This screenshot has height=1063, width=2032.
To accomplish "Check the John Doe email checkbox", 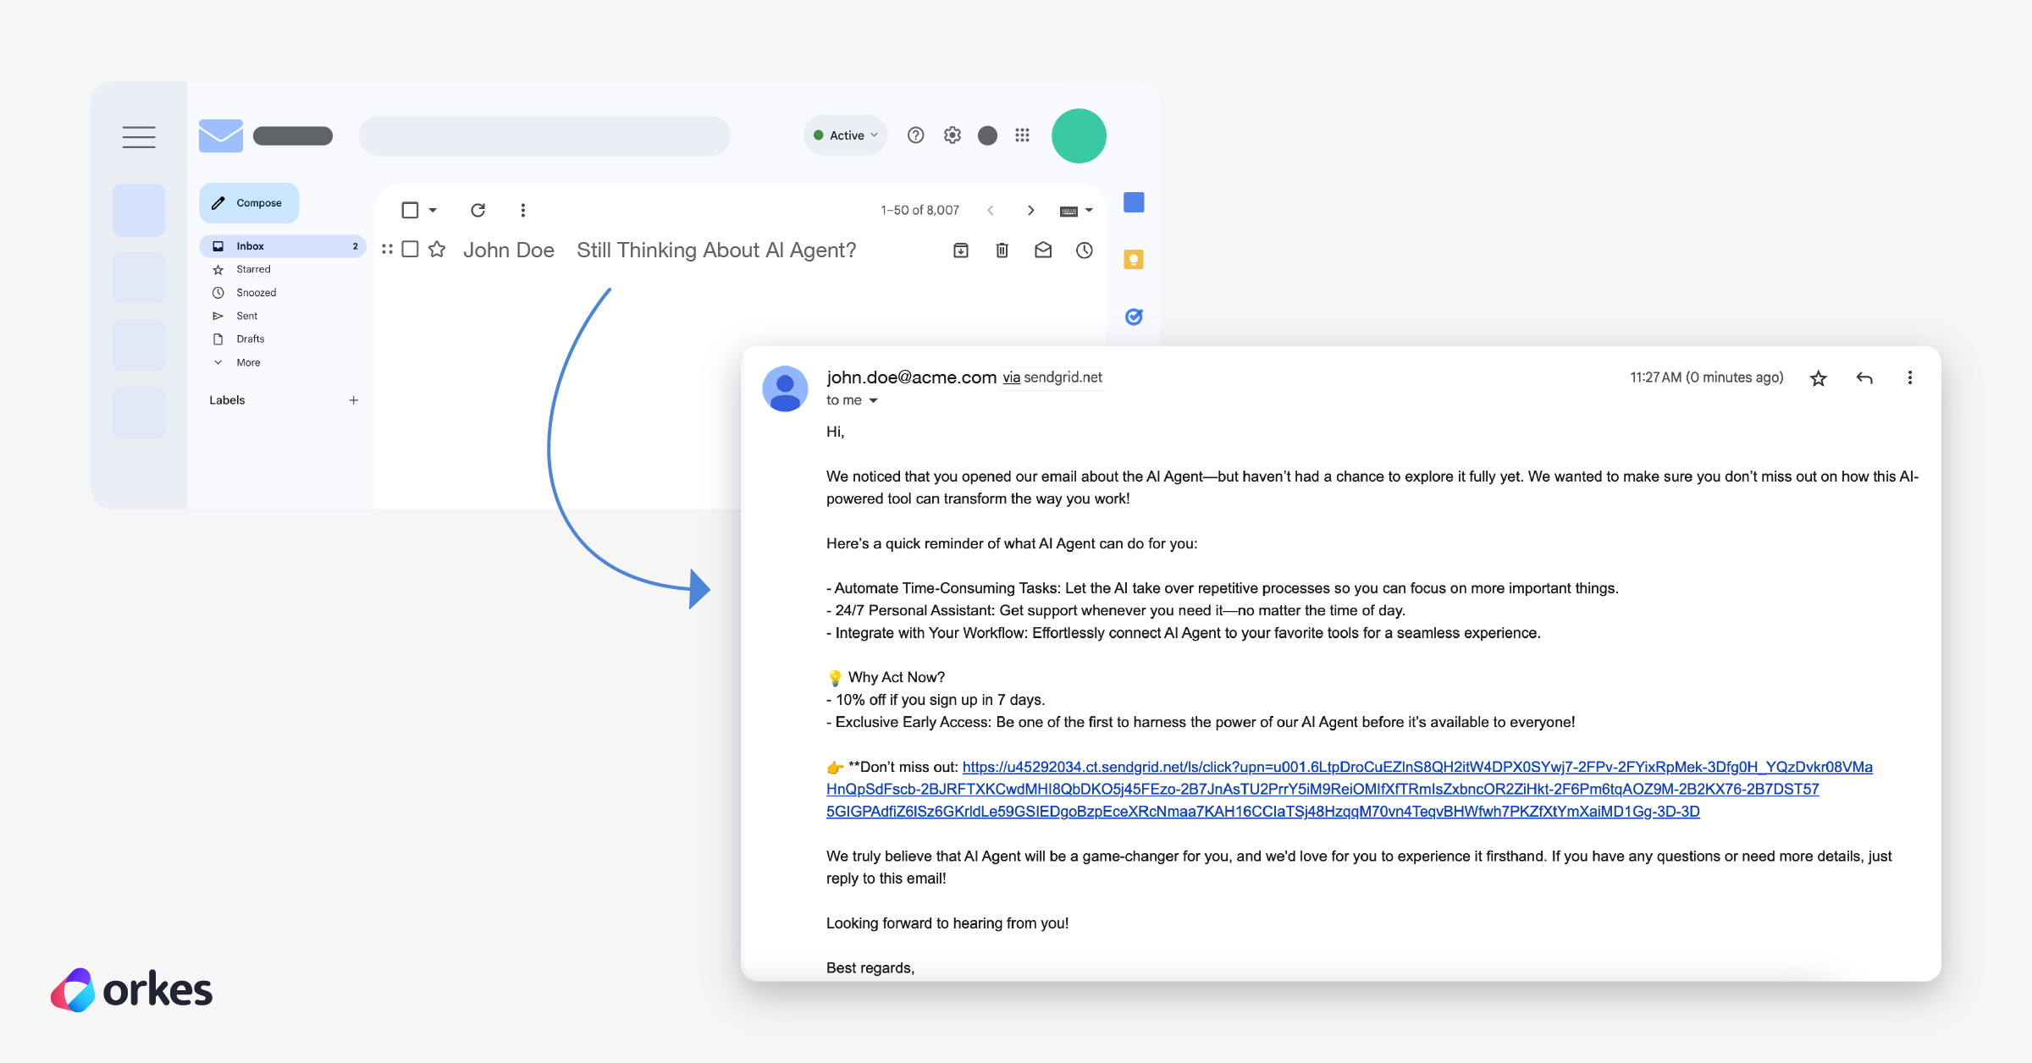I will pyautogui.click(x=410, y=250).
